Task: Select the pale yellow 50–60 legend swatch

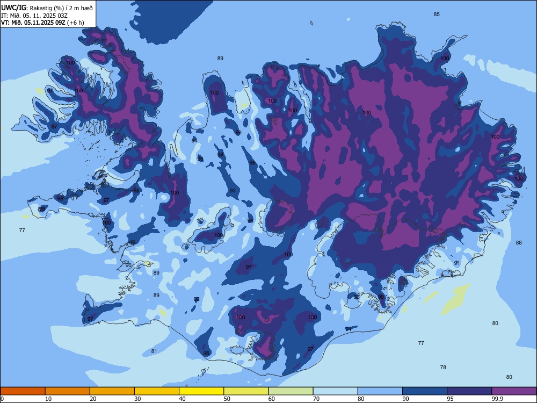Action: point(246,391)
